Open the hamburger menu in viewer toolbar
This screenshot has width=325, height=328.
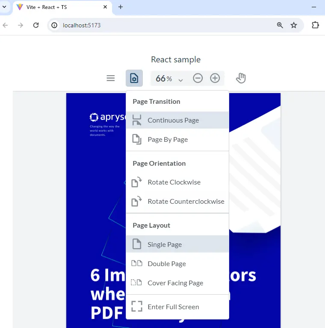(111, 78)
